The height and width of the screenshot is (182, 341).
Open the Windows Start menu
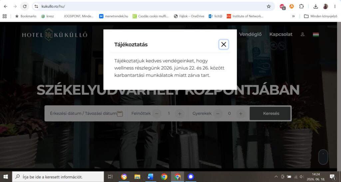(6, 177)
